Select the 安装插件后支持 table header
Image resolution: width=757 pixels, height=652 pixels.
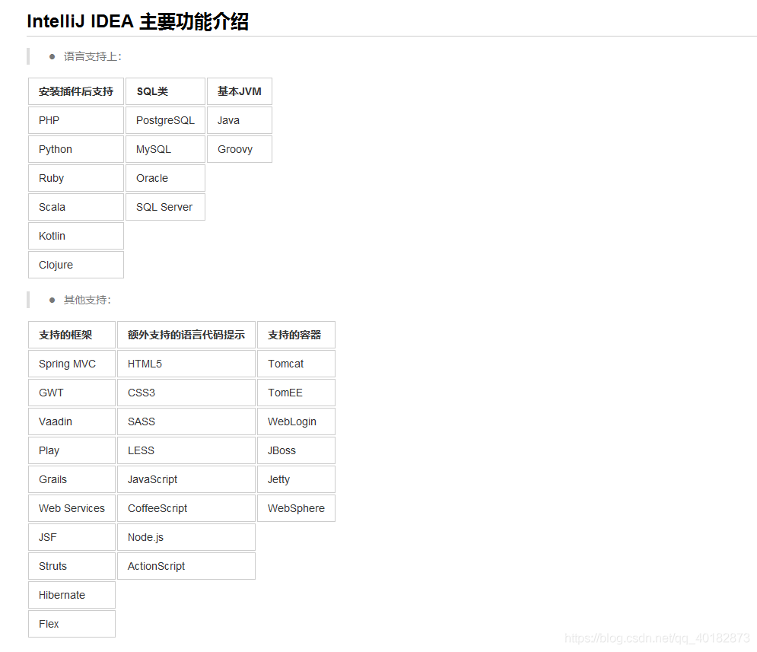tap(76, 91)
